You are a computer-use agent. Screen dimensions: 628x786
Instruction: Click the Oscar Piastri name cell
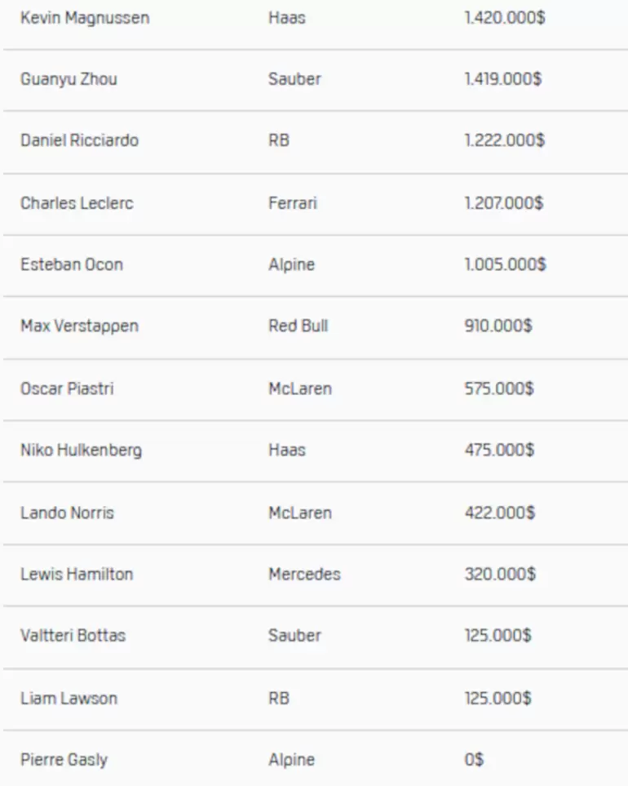[x=67, y=389]
